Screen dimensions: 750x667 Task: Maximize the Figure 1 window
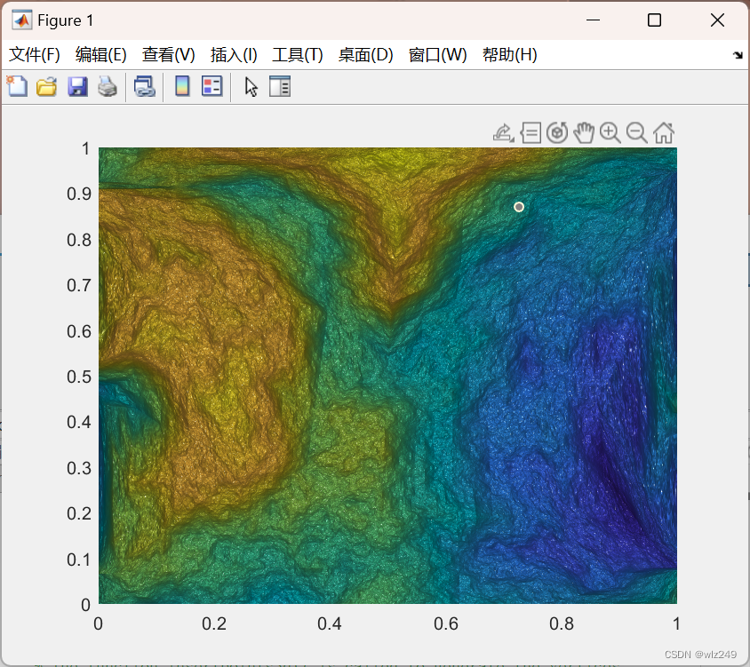tap(654, 20)
